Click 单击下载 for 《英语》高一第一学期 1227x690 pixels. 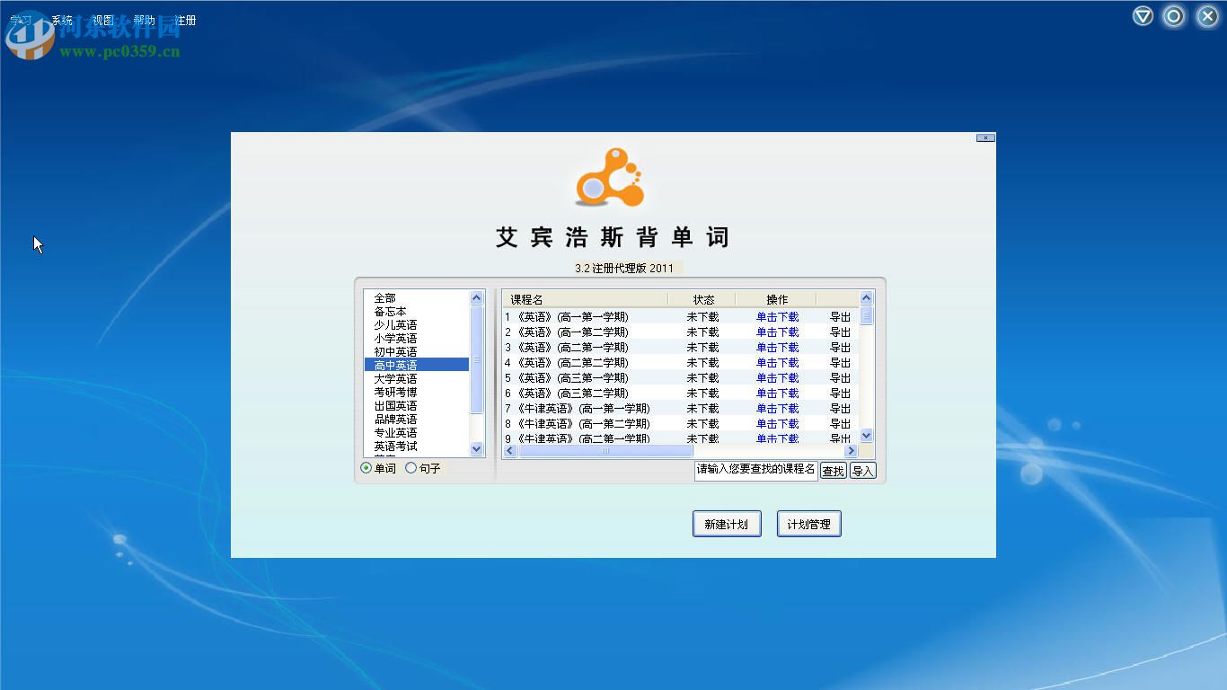[776, 316]
